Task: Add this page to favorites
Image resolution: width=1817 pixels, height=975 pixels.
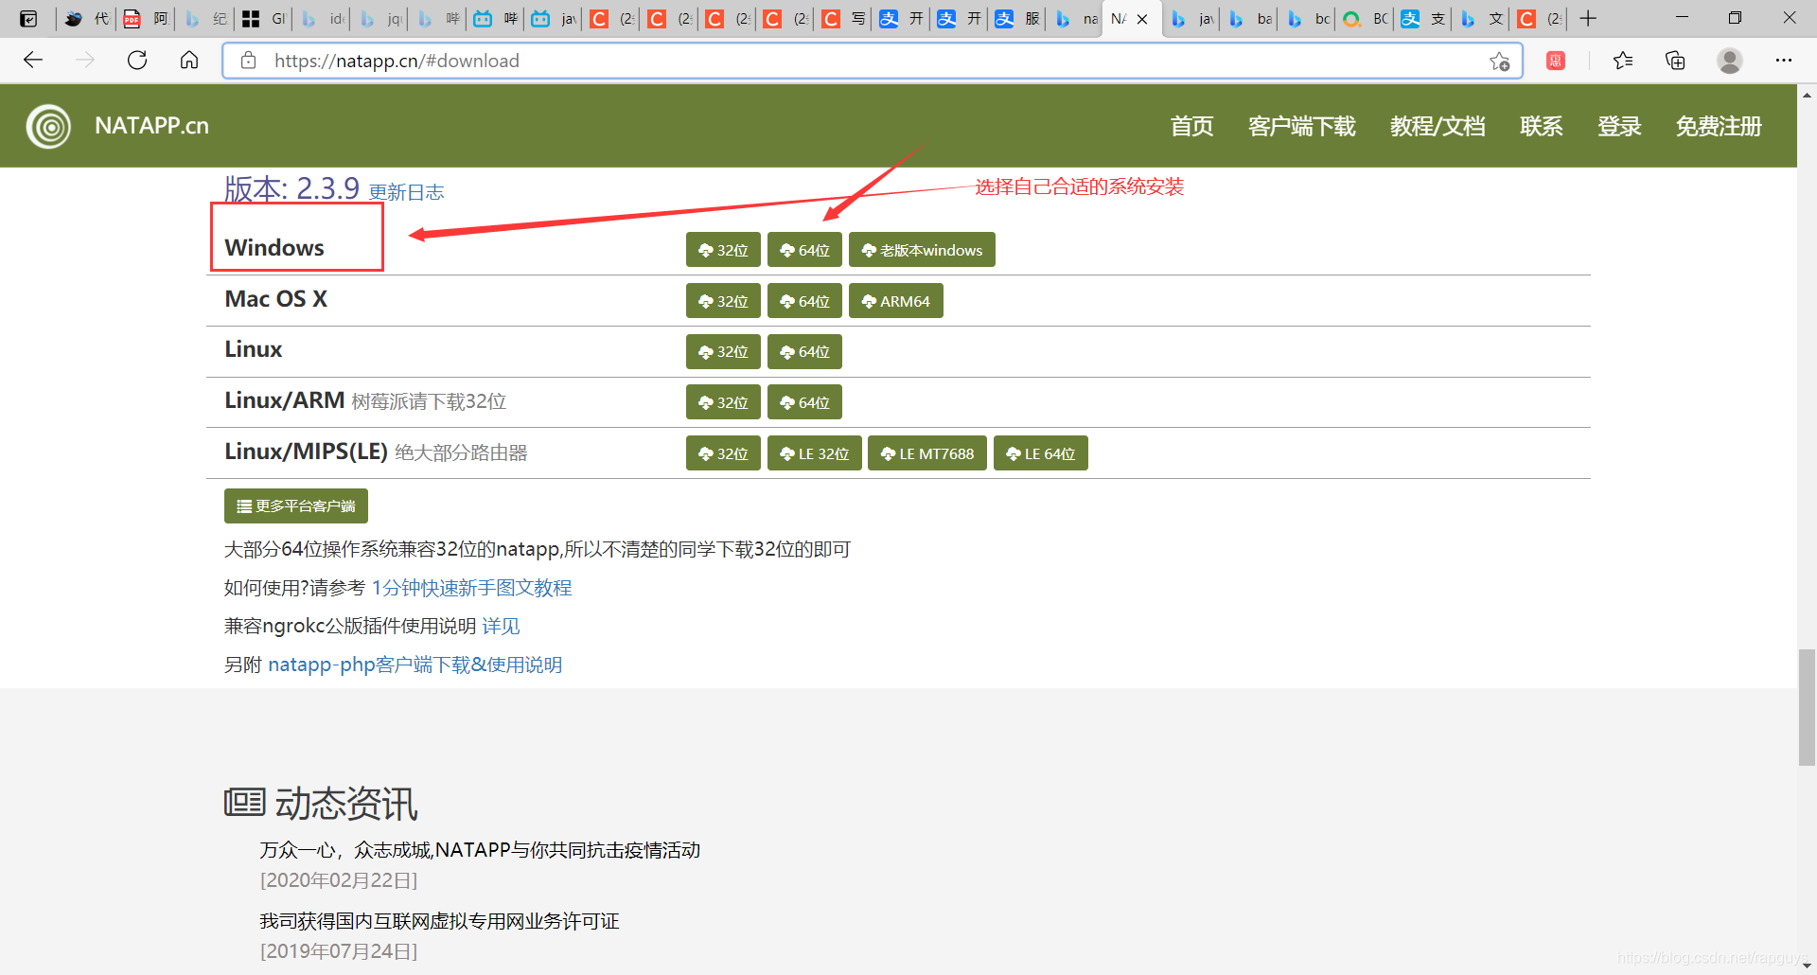Action: pyautogui.click(x=1499, y=62)
